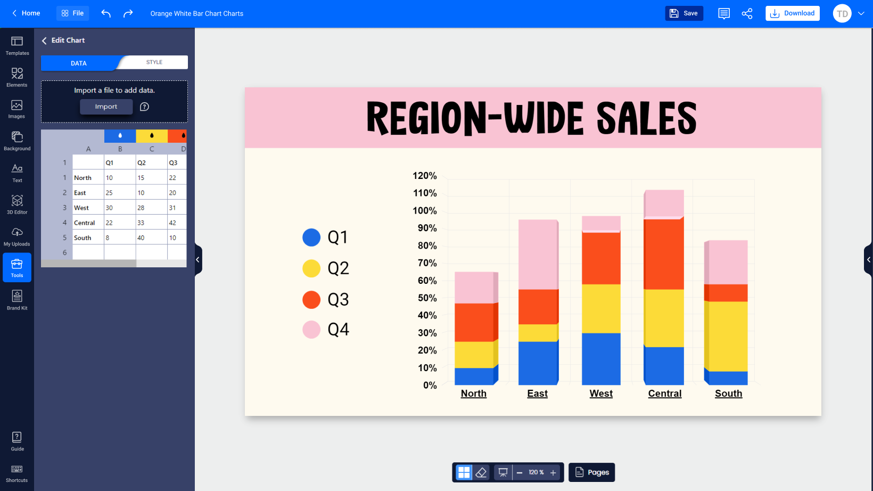Image resolution: width=873 pixels, height=491 pixels.
Task: Toggle the grid view button
Action: pos(464,472)
